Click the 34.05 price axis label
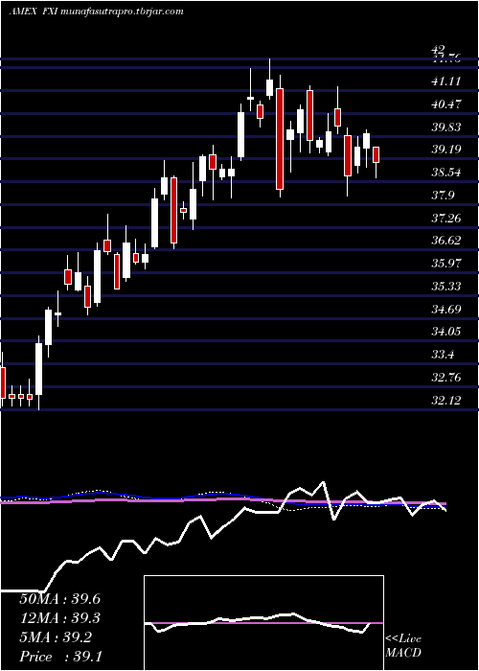The image size is (479, 671). [x=446, y=332]
